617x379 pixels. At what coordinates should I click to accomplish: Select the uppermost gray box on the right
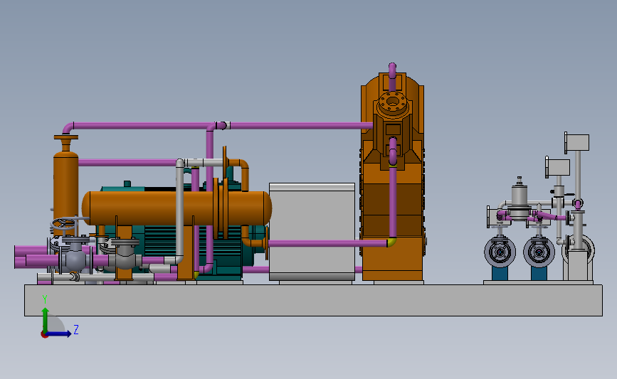[x=578, y=142]
